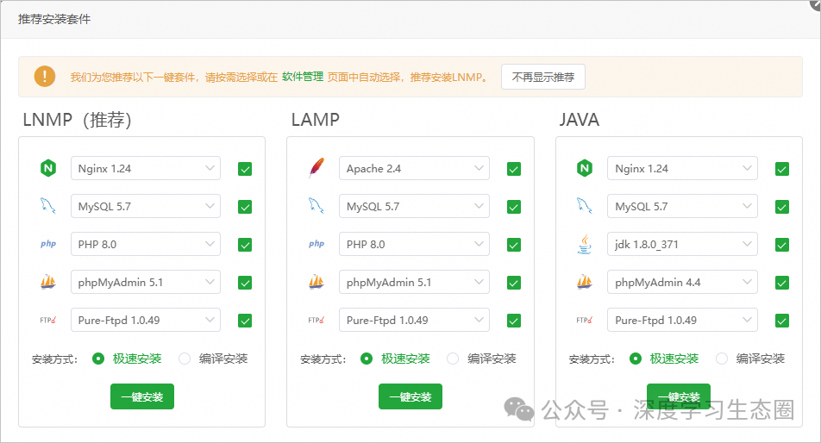Open the Pure-Ftpd 1.0.49 dropdown in JAVA
This screenshot has height=443, width=821.
pyautogui.click(x=682, y=320)
